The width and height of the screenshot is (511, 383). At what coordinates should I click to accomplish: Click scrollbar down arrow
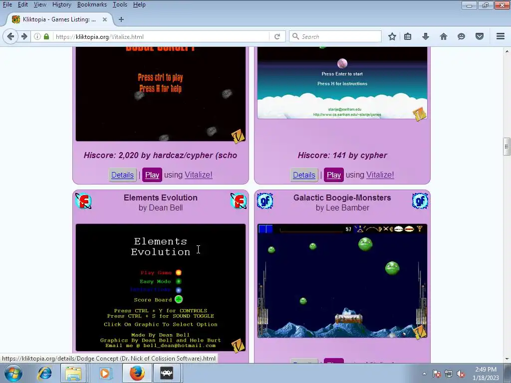507,359
